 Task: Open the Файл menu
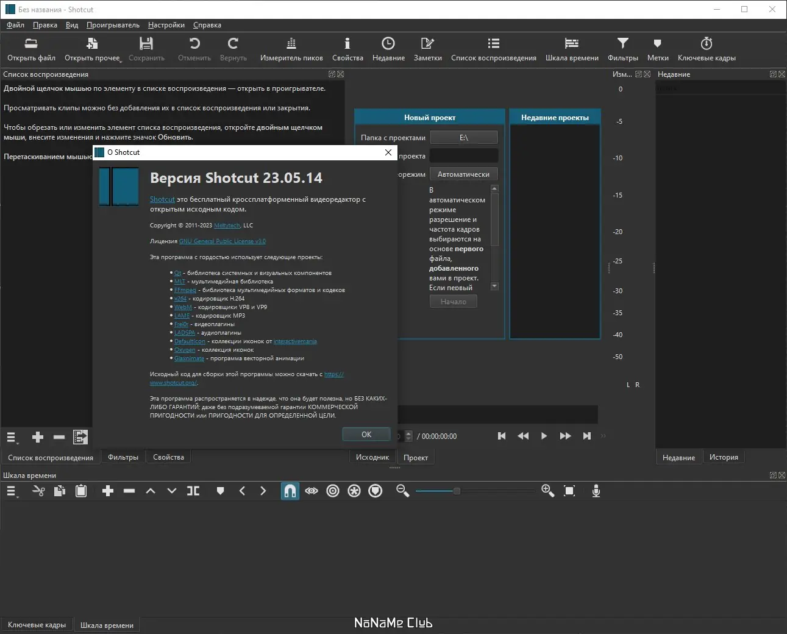tap(15, 25)
